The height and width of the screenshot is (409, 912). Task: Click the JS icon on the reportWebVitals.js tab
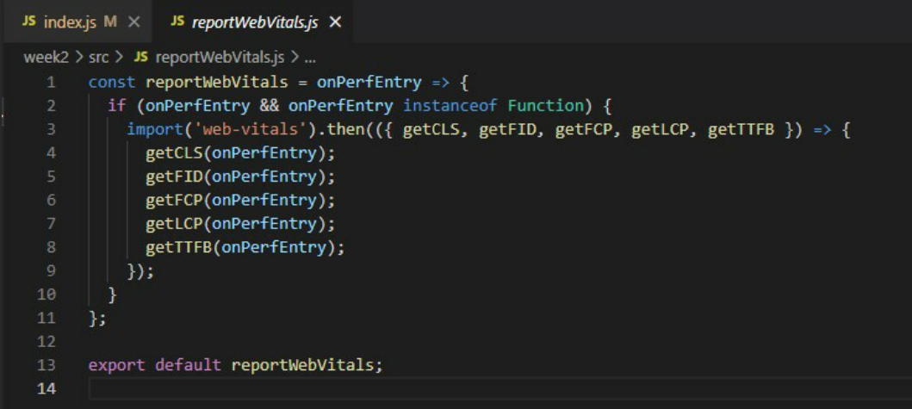(x=177, y=22)
